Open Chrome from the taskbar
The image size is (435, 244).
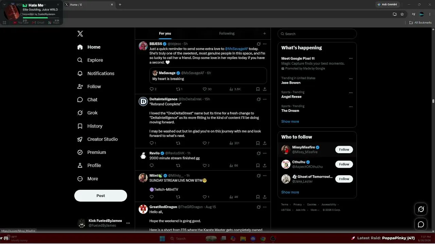pyautogui.click(x=263, y=239)
